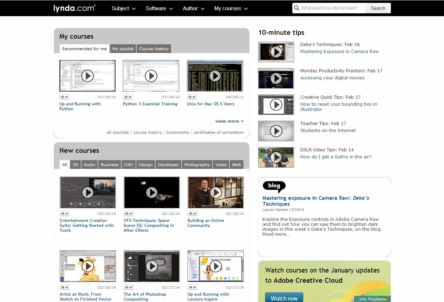Image resolution: width=444 pixels, height=302 pixels.
Task: Open the Subject navigation menu
Action: tap(124, 8)
